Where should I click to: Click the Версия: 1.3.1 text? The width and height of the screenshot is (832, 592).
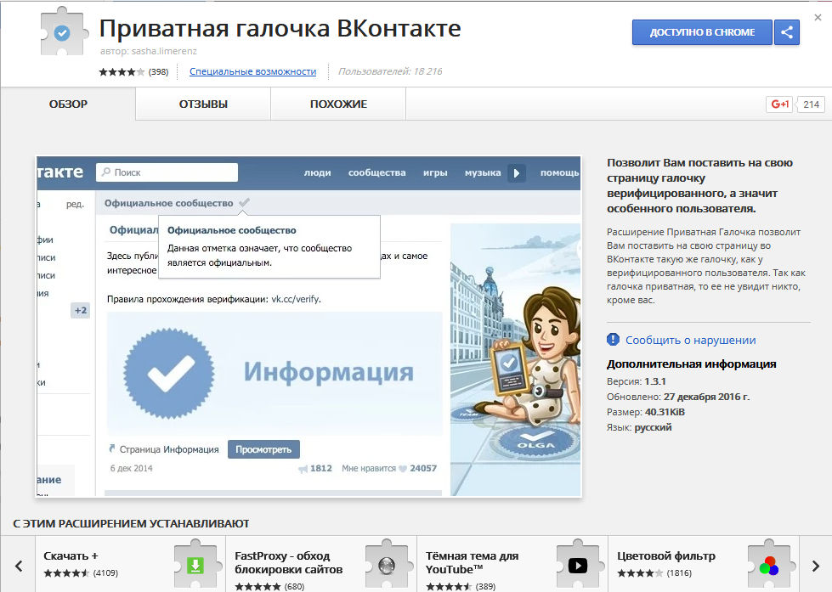pos(637,381)
